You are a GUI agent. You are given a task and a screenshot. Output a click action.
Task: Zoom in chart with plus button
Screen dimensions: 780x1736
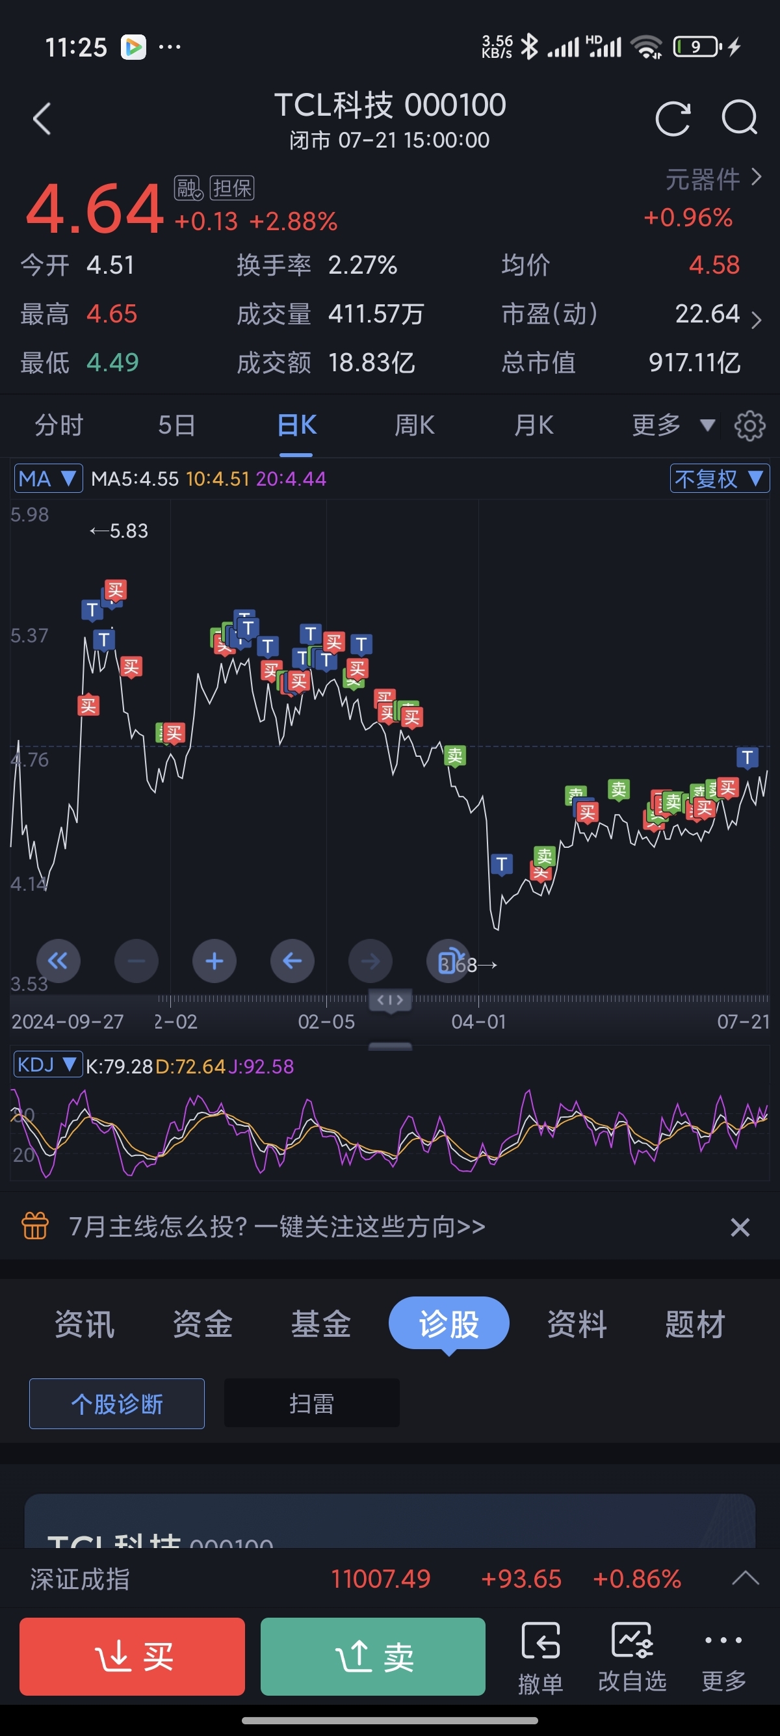click(x=214, y=960)
